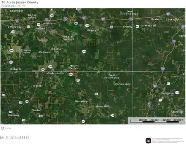Image resolution: width=186 pixels, height=144 pixels.
Task: Select the Hickory town label
Action: [91, 30]
